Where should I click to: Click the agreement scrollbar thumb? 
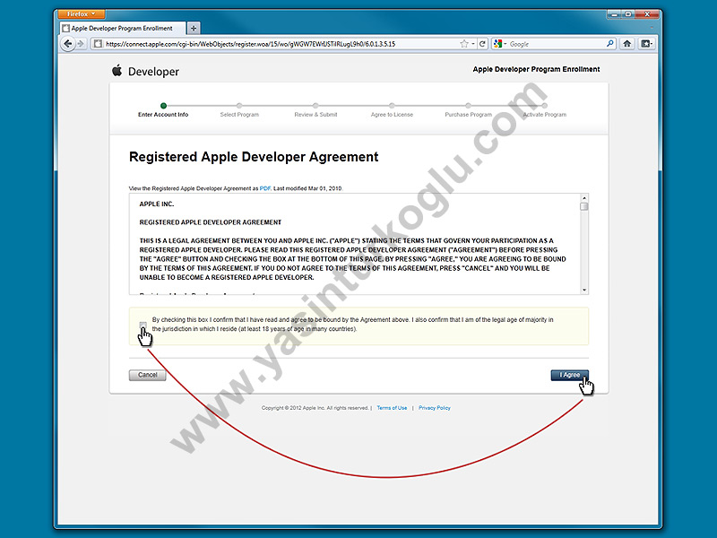584,206
